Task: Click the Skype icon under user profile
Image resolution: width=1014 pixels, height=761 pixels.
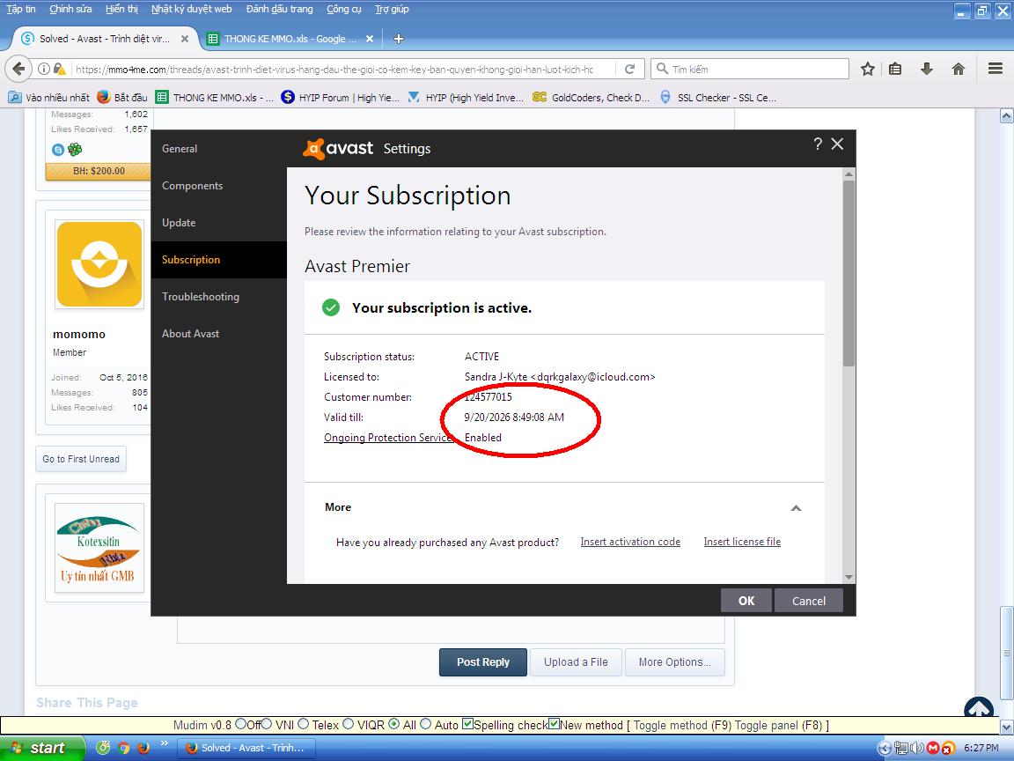Action: coord(57,150)
